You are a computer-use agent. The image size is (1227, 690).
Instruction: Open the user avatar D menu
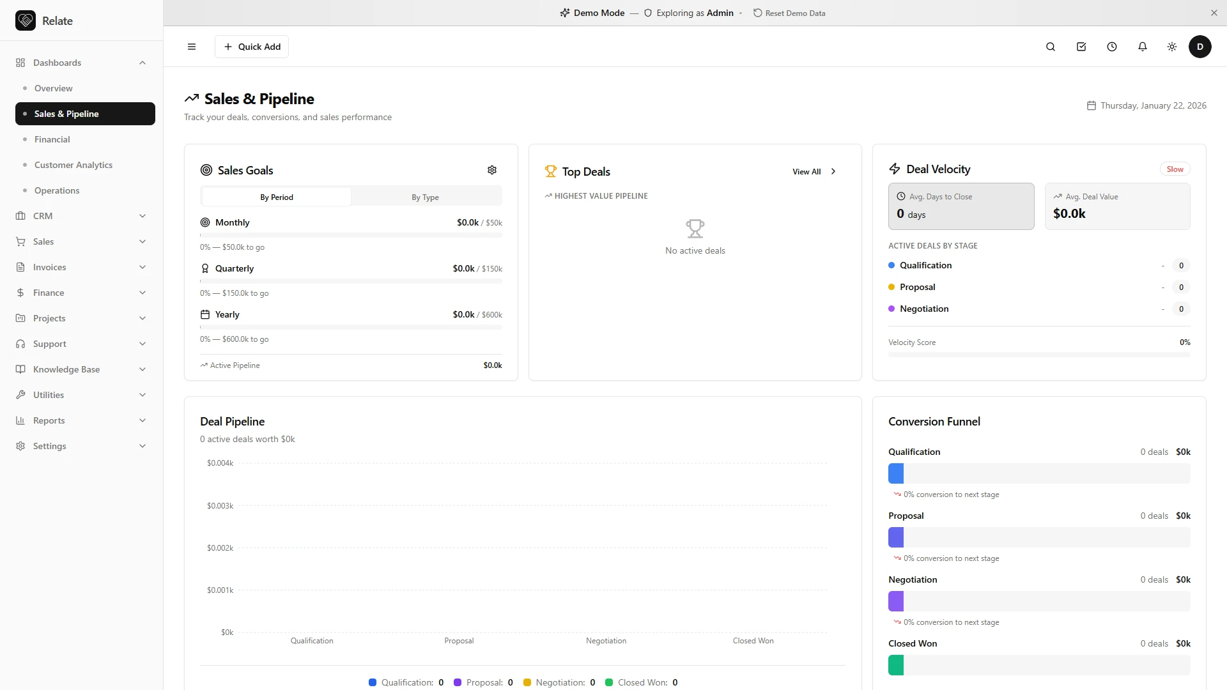click(1200, 47)
